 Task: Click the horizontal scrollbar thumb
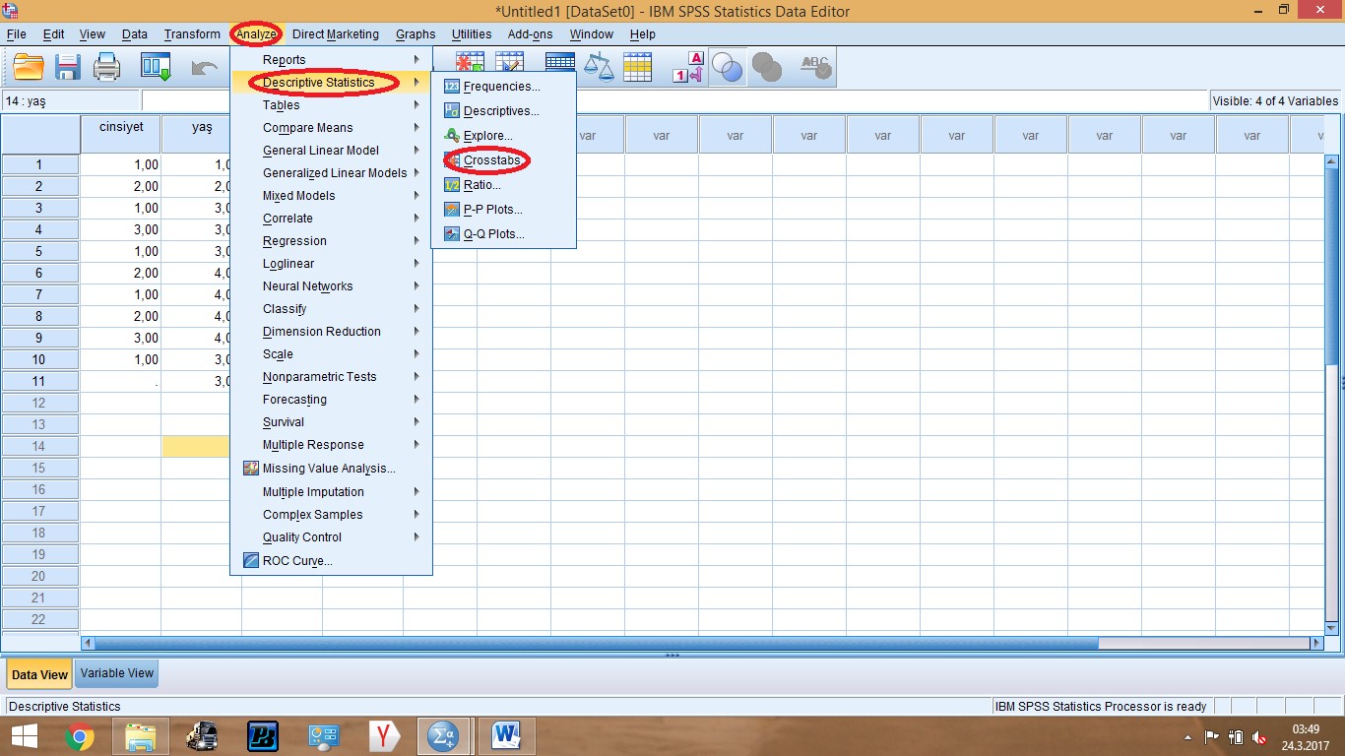click(596, 643)
